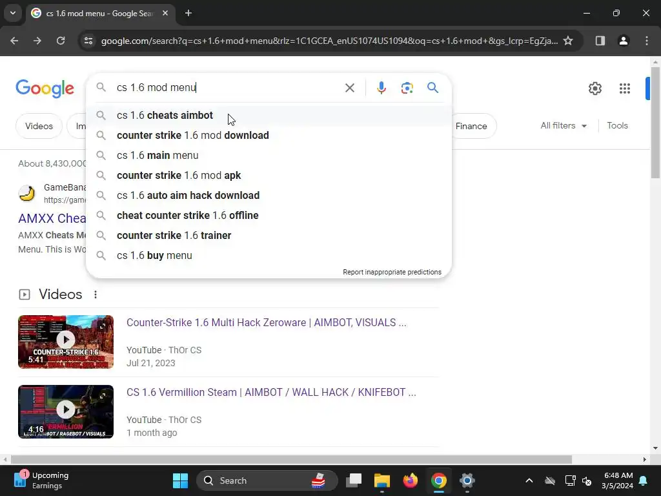Open the network status tray icon
Viewport: 661px width, 496px height.
570,480
